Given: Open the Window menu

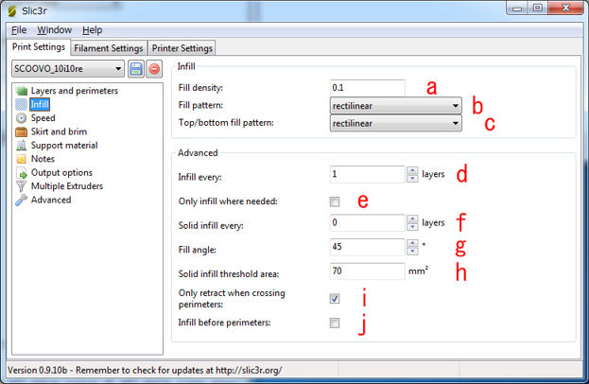Looking at the screenshot, I should [55, 30].
